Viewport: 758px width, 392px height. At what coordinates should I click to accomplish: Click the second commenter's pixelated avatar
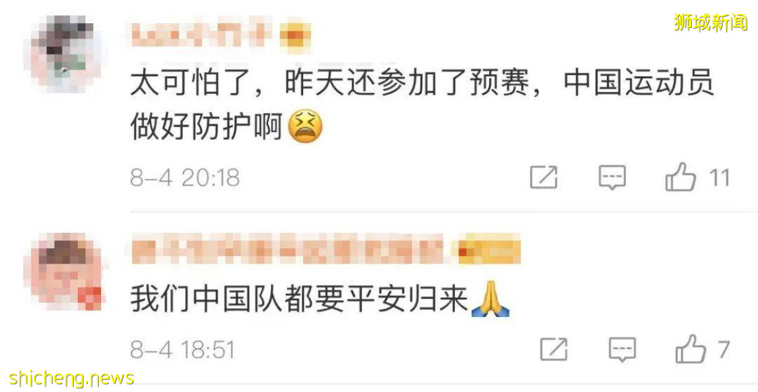[x=66, y=272]
